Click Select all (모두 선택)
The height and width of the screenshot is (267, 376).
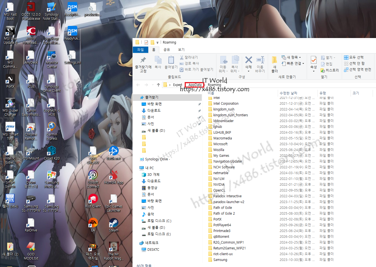[x=354, y=57]
